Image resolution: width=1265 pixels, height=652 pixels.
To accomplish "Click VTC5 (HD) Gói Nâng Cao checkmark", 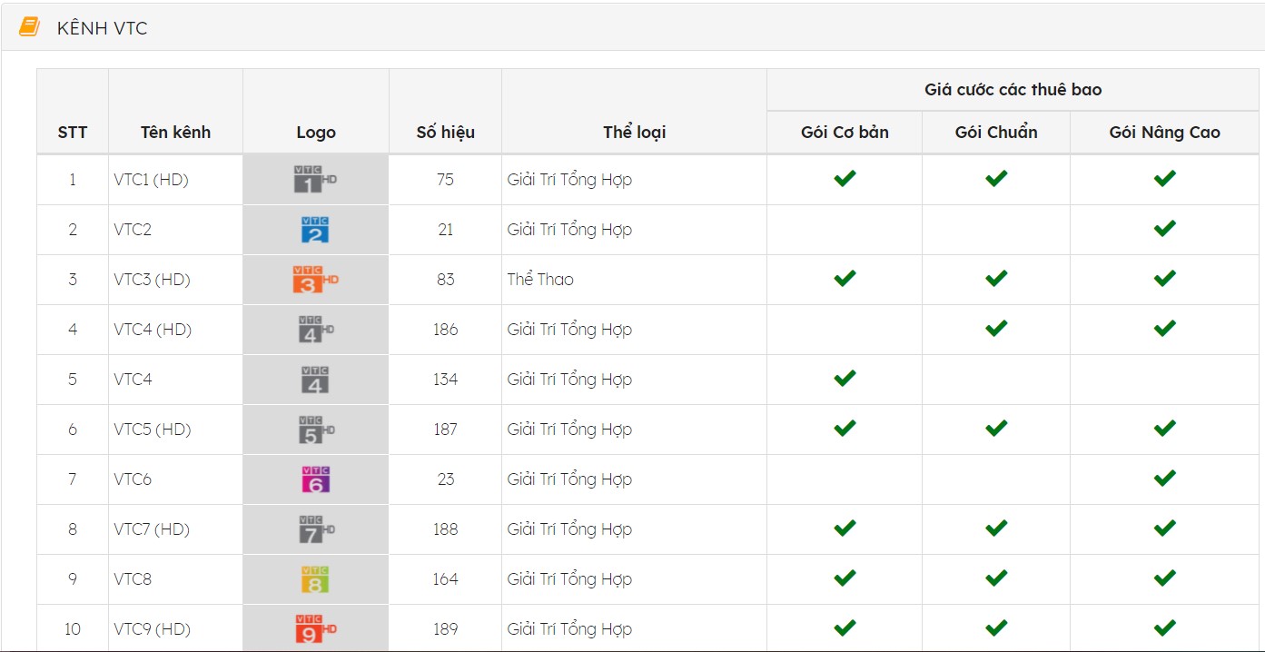I will click(x=1165, y=429).
